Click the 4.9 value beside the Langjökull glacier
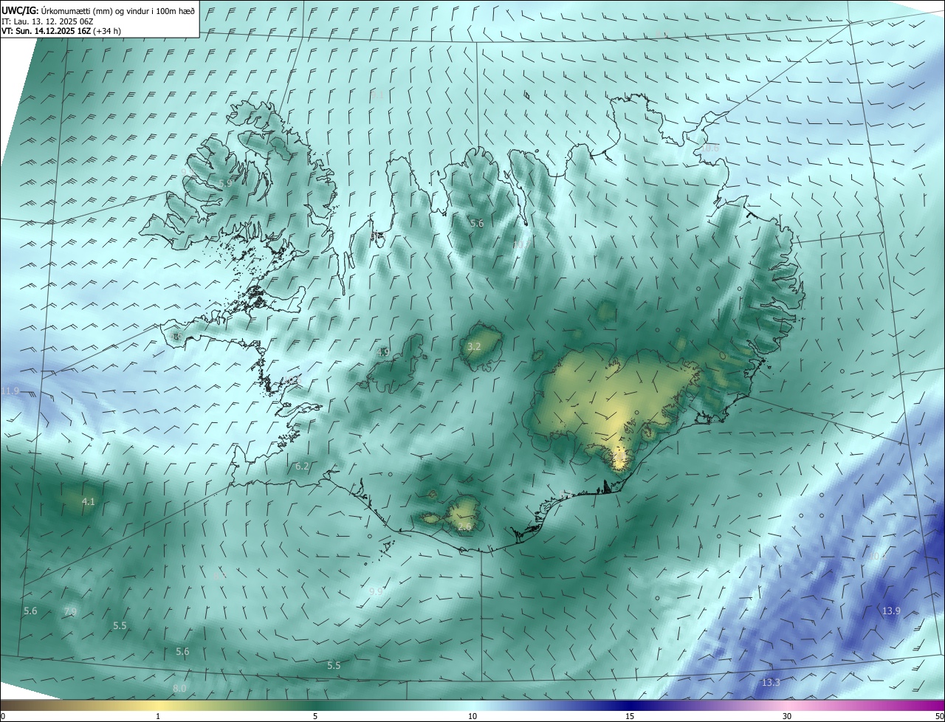Viewport: 945px width, 722px height. pos(383,352)
